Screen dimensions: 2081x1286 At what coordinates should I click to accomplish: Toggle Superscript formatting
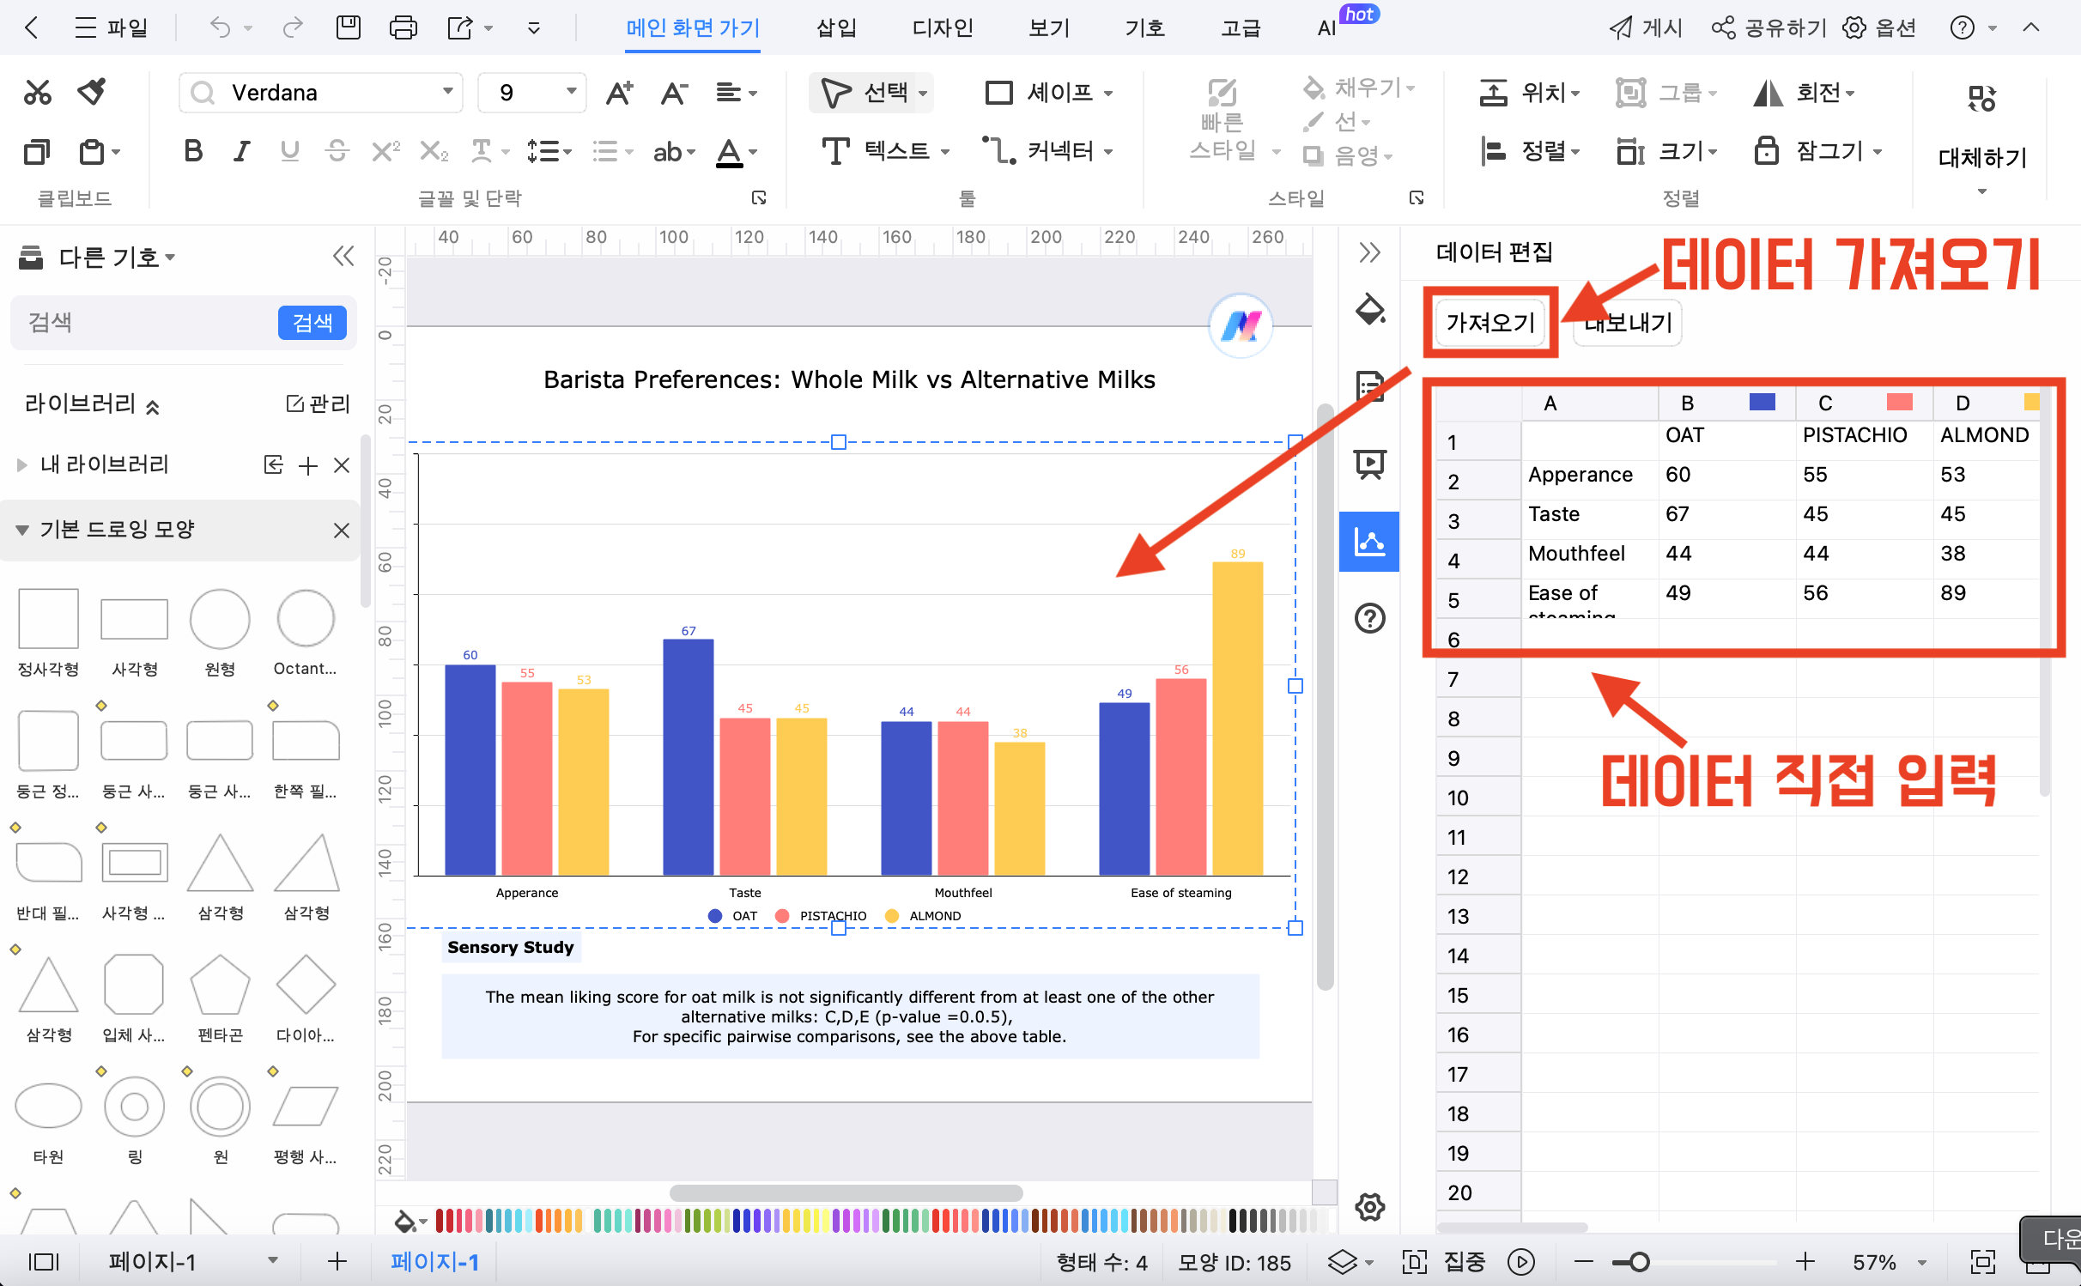click(385, 152)
